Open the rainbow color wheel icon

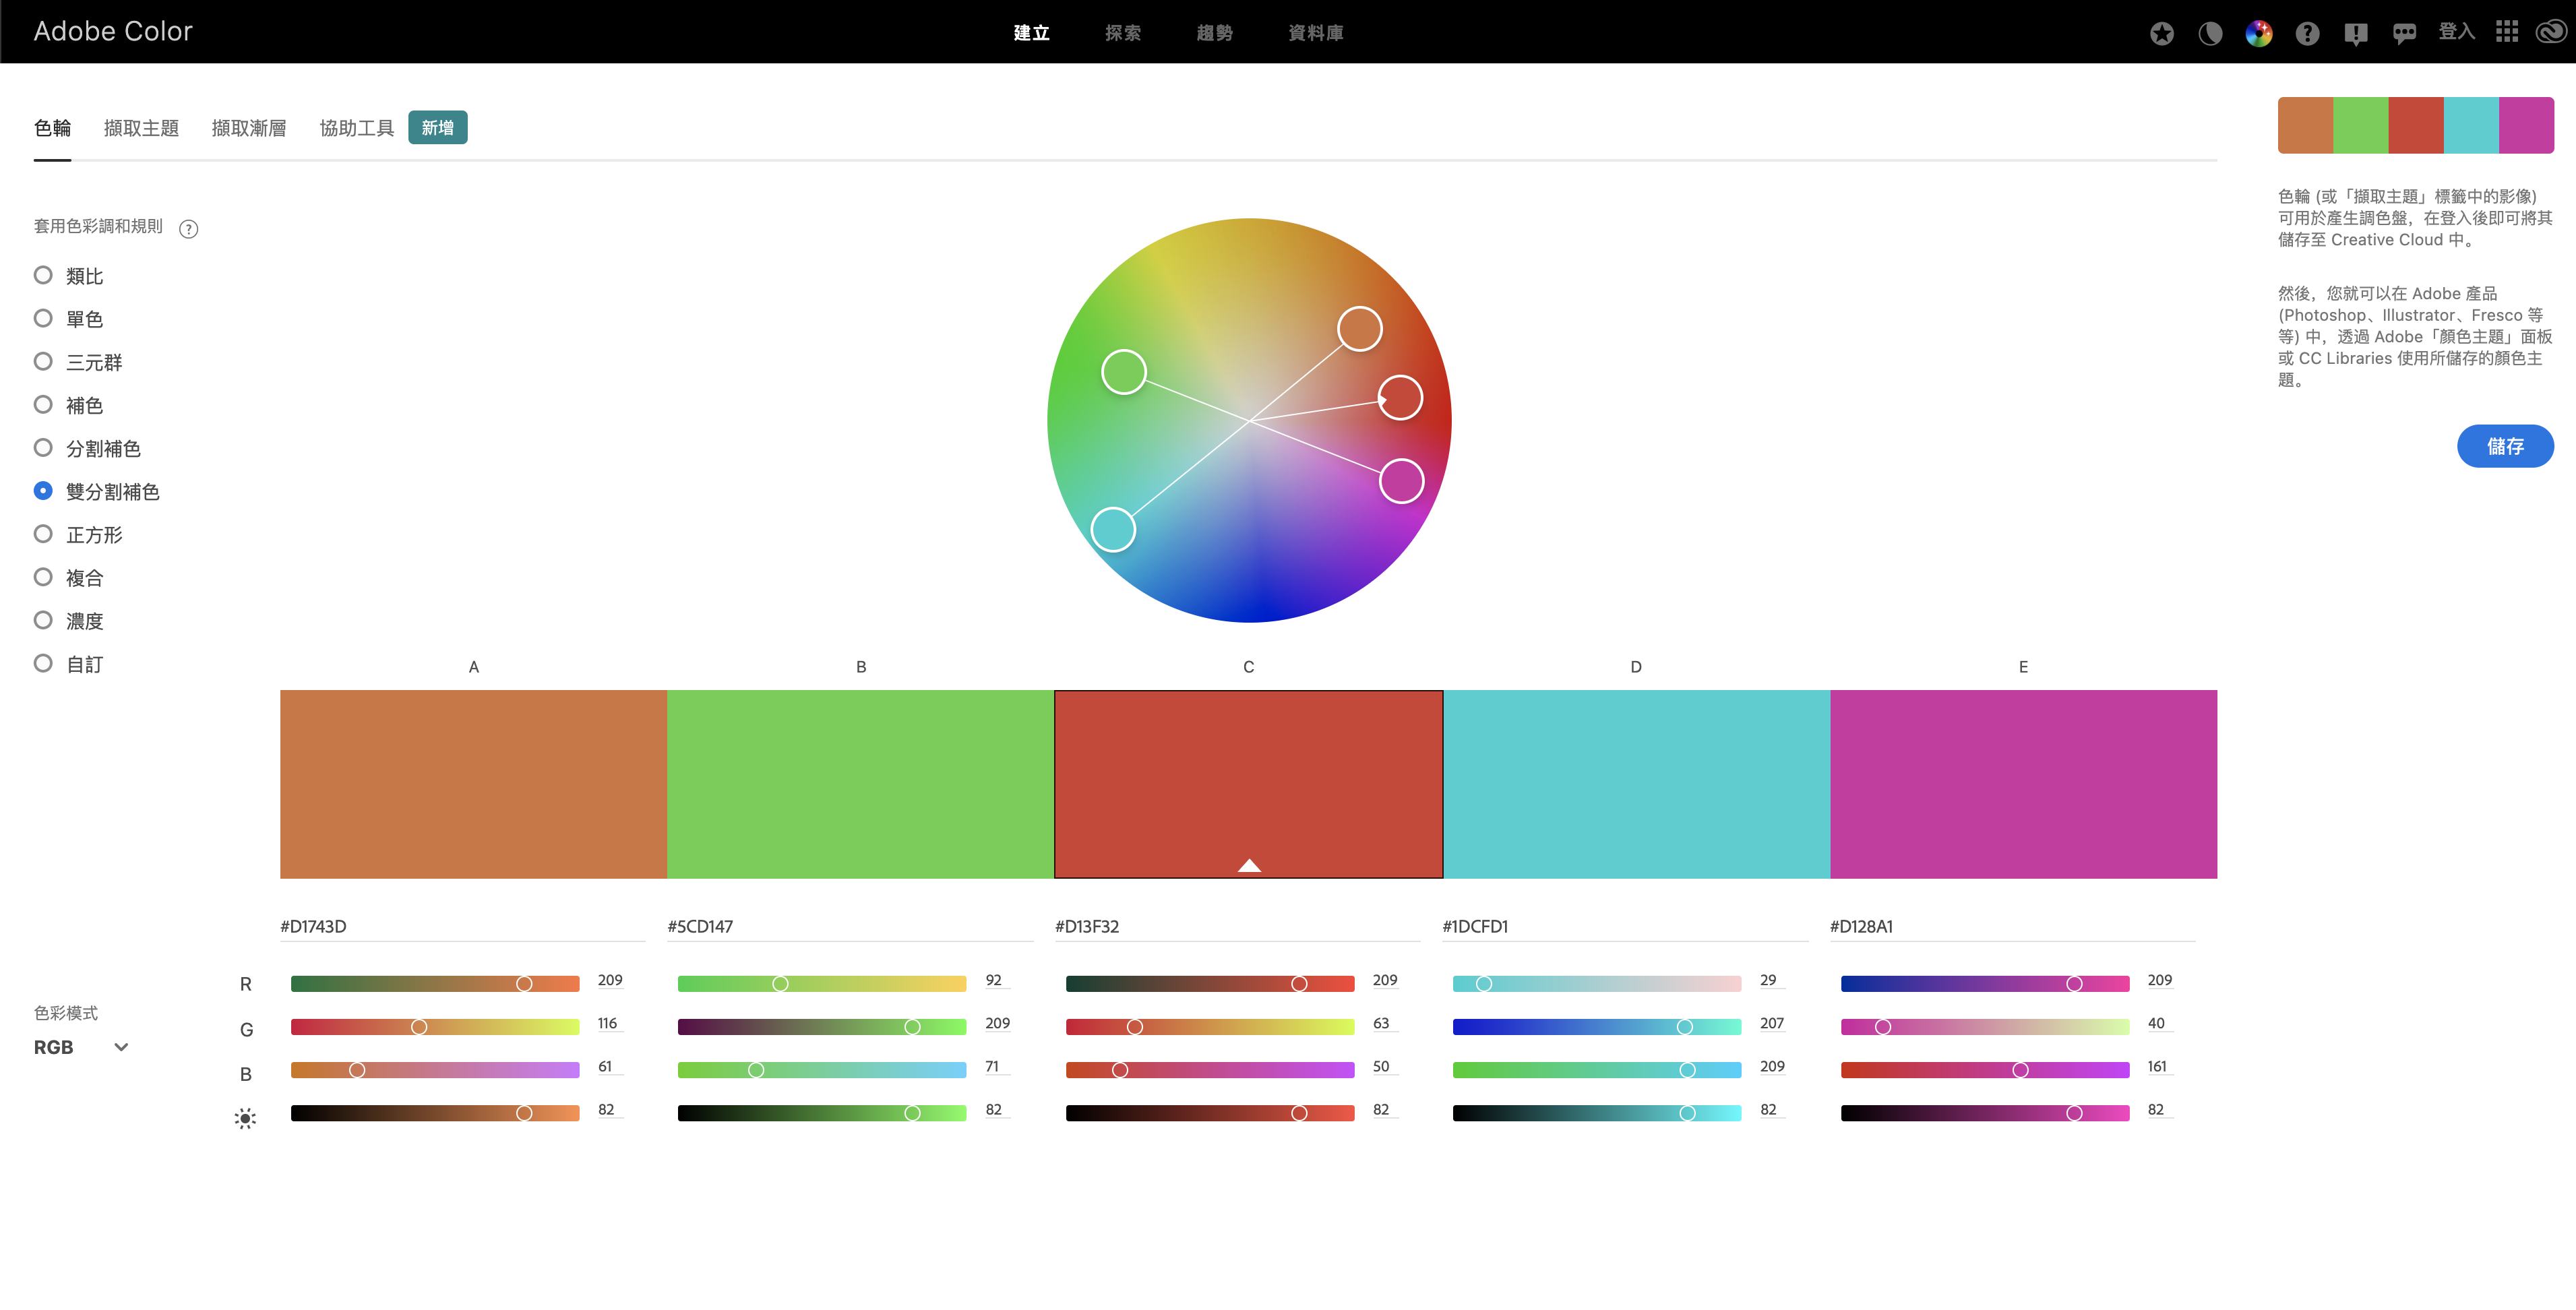coord(2258,33)
